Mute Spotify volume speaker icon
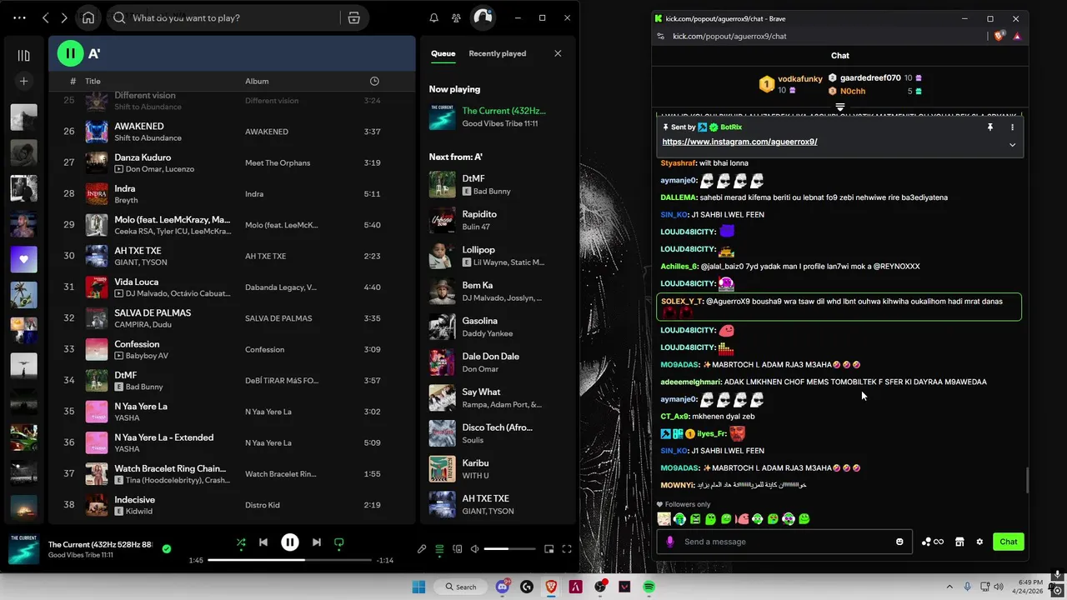Image resolution: width=1067 pixels, height=600 pixels. (x=475, y=549)
